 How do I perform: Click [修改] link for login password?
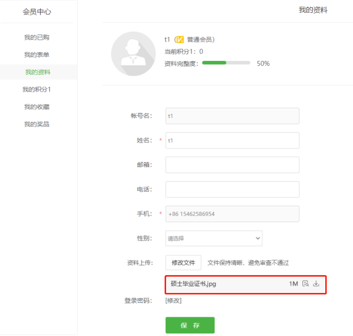click(174, 300)
